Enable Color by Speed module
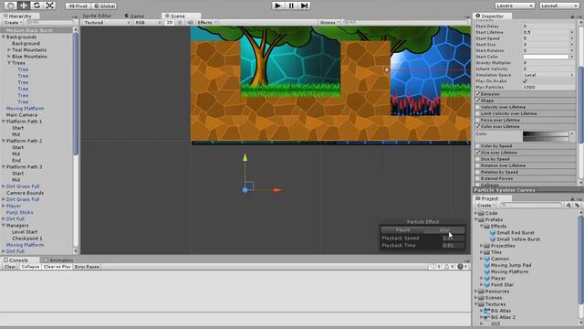The height and width of the screenshot is (329, 584). [478, 146]
